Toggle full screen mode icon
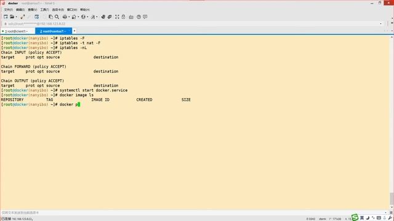Image resolution: width=394 pixels, height=221 pixels. click(117, 17)
